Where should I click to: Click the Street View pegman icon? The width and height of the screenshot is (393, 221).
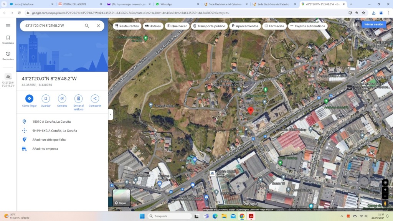tap(385, 203)
